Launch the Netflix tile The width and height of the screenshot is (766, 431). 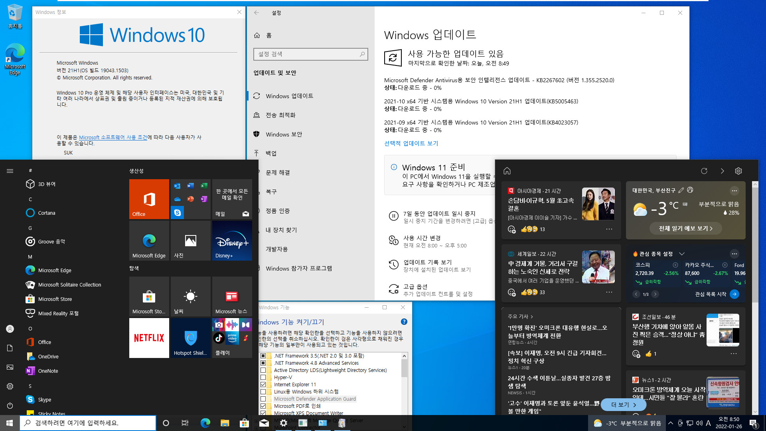[149, 338]
